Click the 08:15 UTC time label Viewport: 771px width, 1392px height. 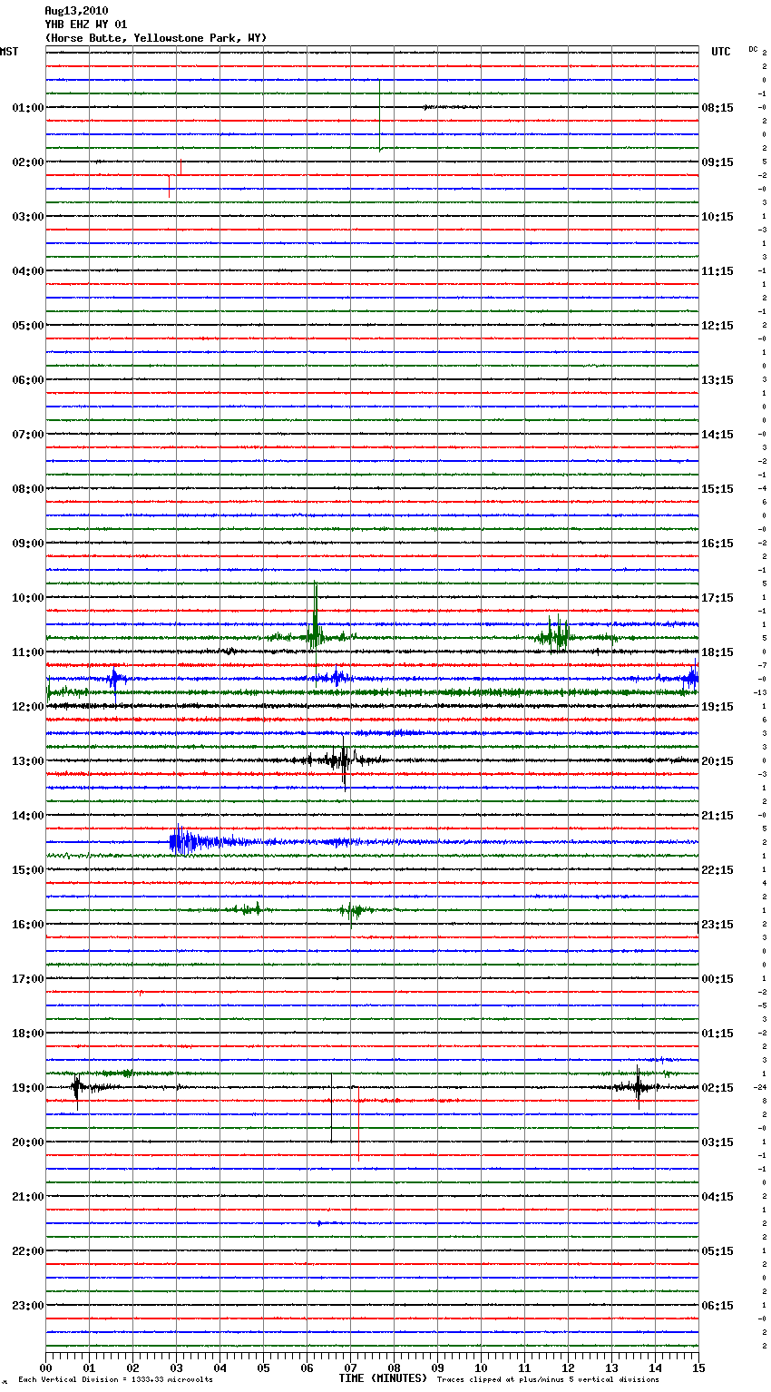[x=717, y=108]
